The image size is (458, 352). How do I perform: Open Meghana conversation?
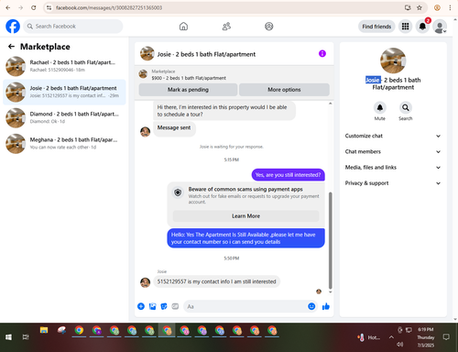coord(64,144)
